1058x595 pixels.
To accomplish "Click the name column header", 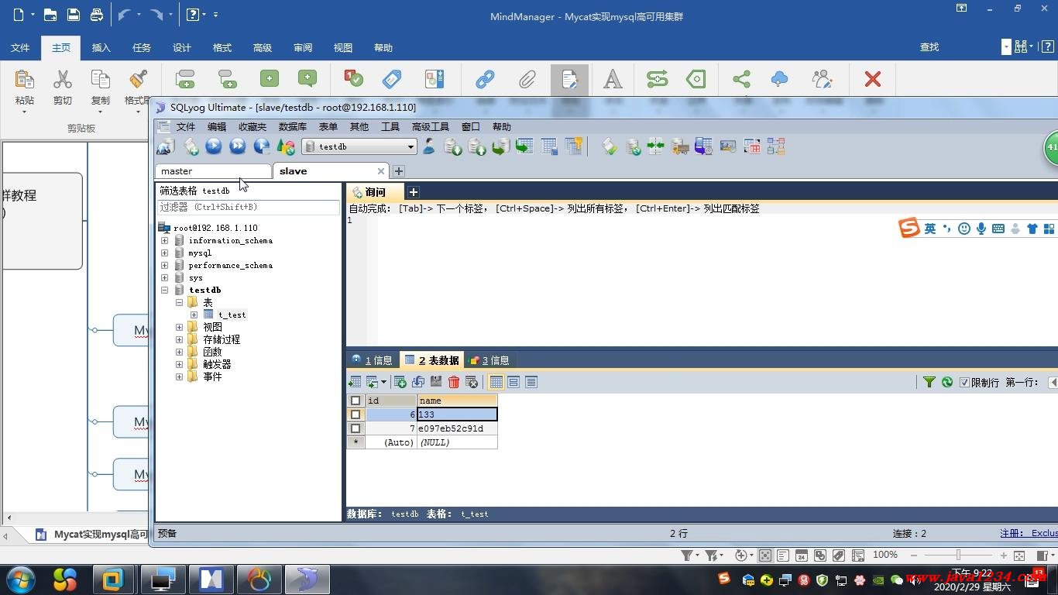I will [457, 401].
